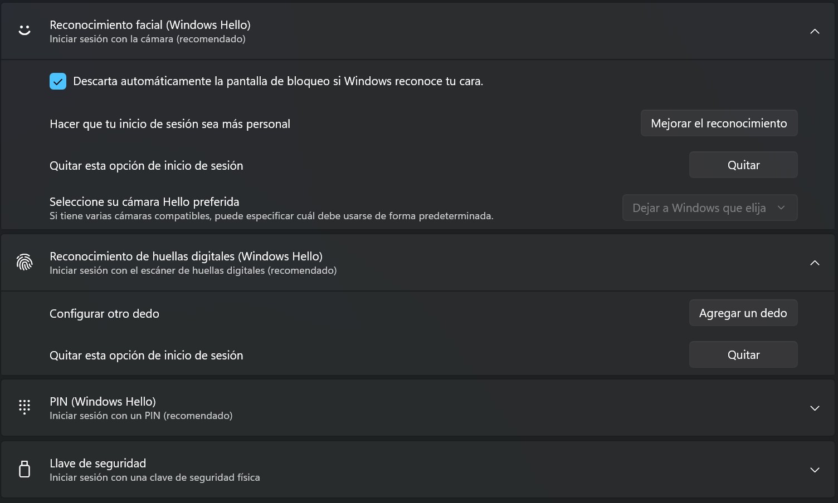The width and height of the screenshot is (838, 503).
Task: Click Quitar under fingerprint recognition
Action: tap(743, 355)
